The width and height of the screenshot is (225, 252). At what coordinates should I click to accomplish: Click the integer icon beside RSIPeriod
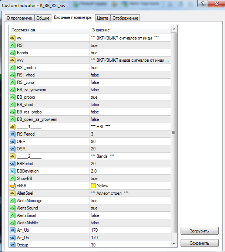tap(13, 134)
